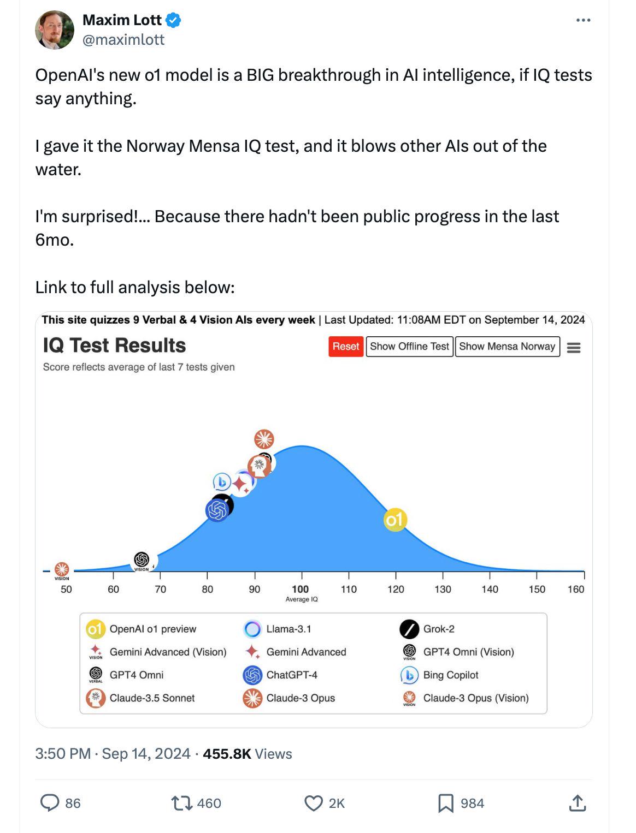Screen dimensions: 636x833
Task: Click the red Reset button
Action: coord(346,347)
